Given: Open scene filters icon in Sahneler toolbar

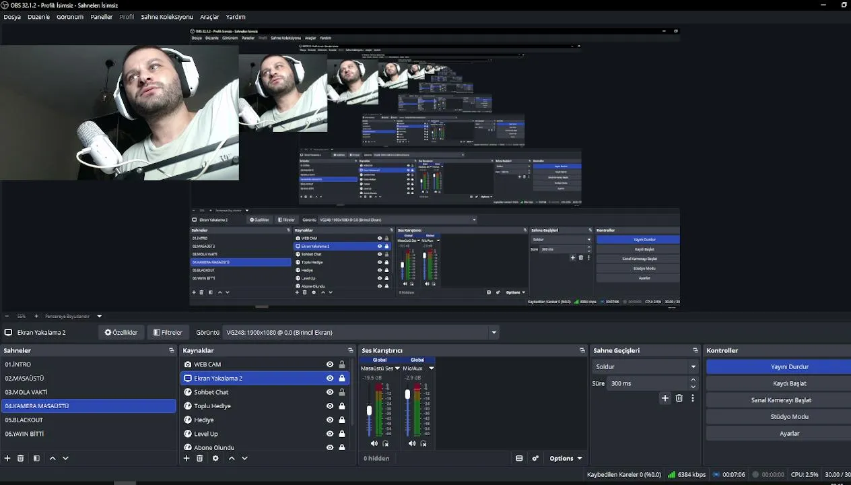Looking at the screenshot, I should coord(36,458).
